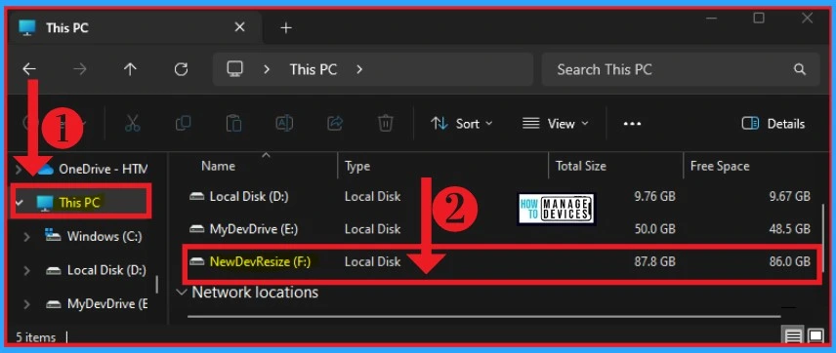
Task: Click the Paste clipboard icon
Action: pyautogui.click(x=233, y=124)
